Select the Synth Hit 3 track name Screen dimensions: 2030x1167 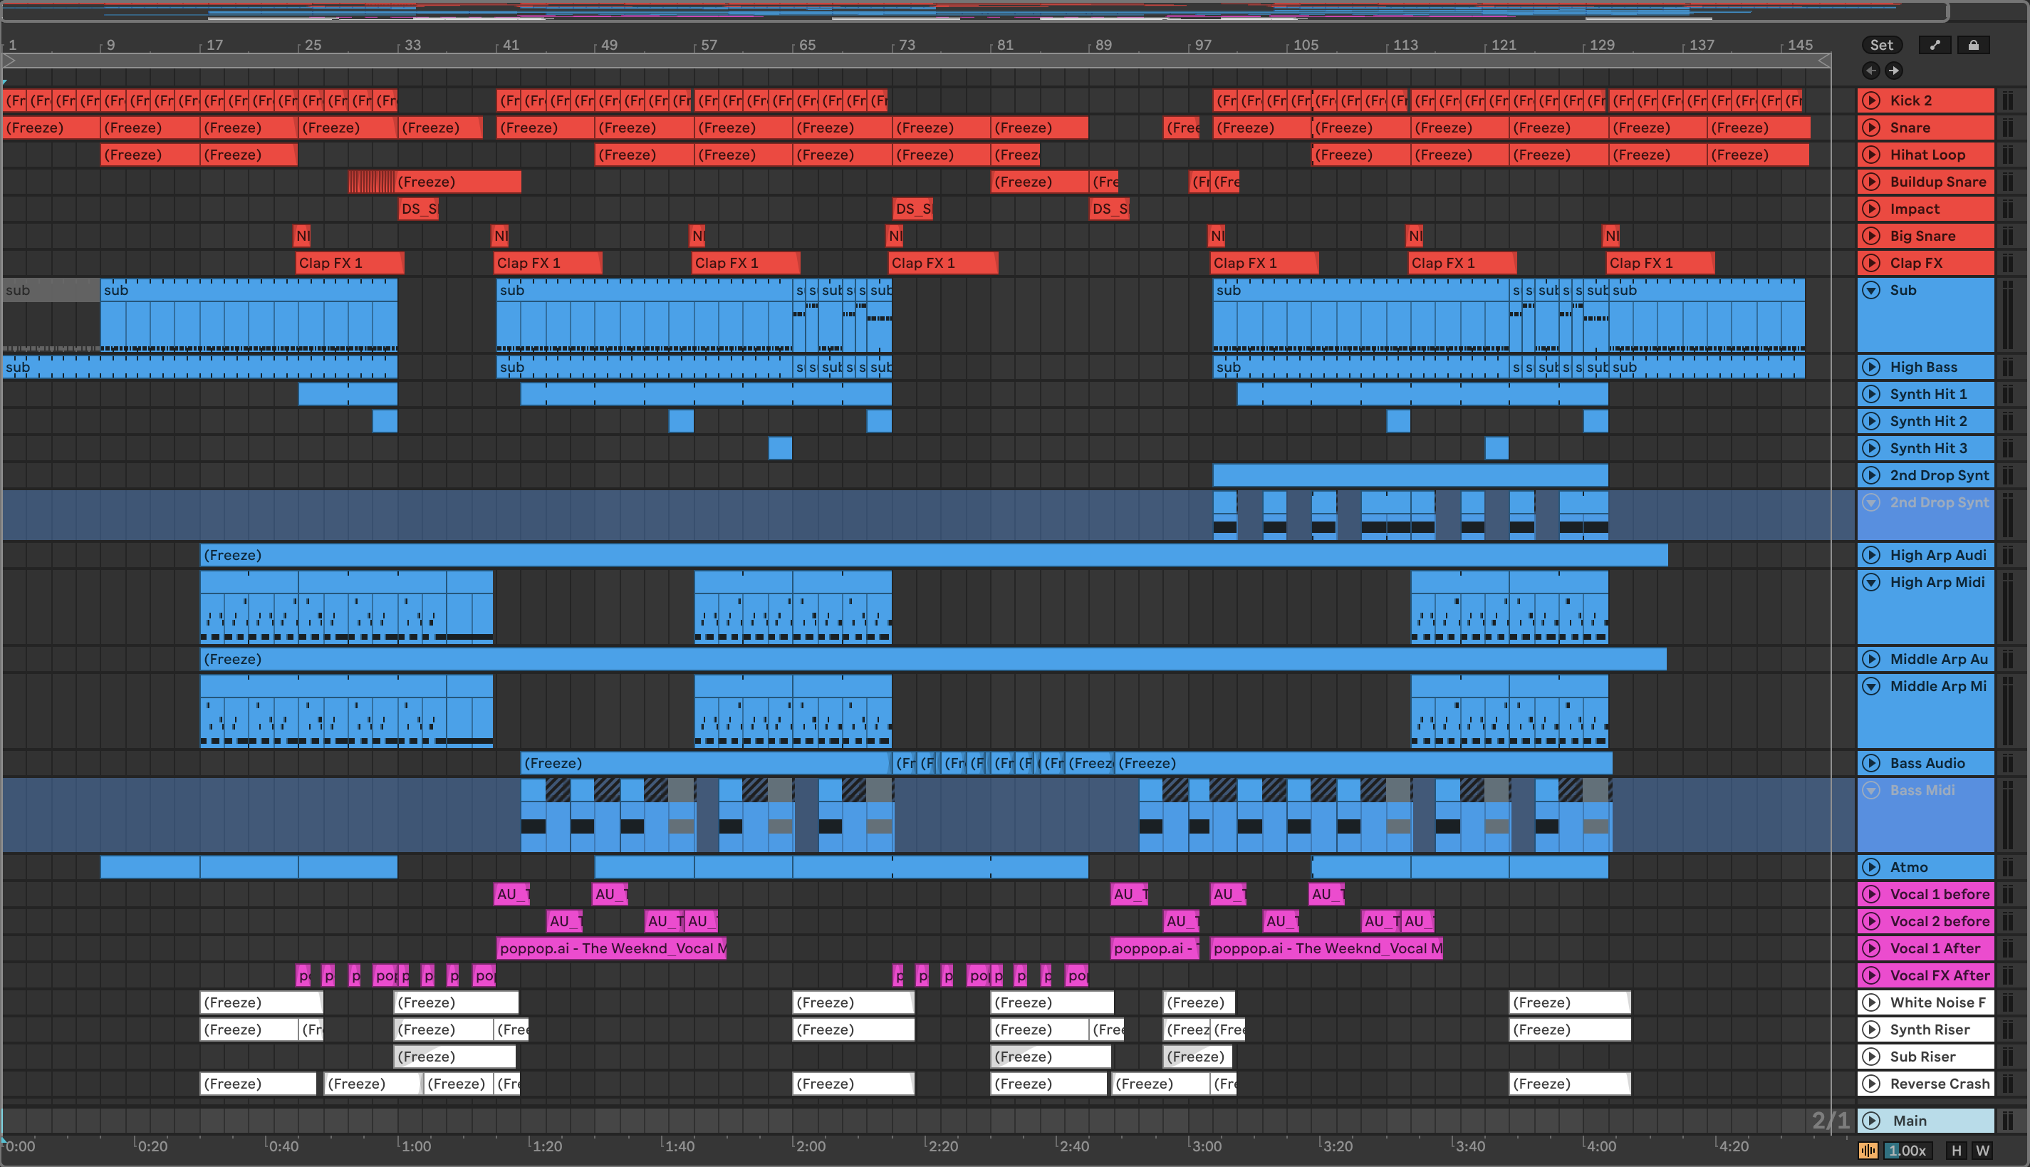1928,449
